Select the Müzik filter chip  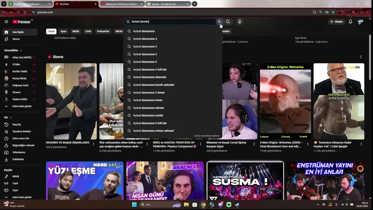tap(76, 31)
